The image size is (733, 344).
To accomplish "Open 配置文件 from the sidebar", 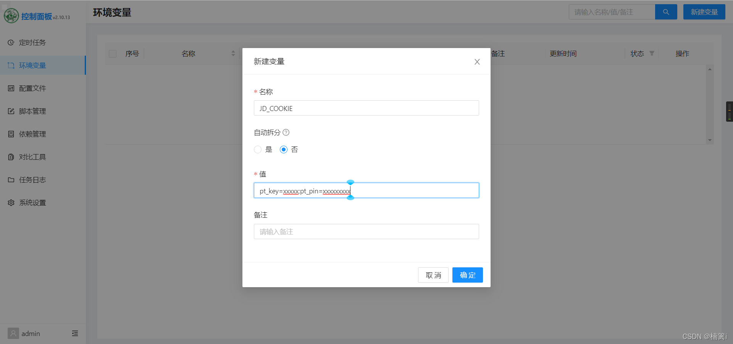I will 32,88.
